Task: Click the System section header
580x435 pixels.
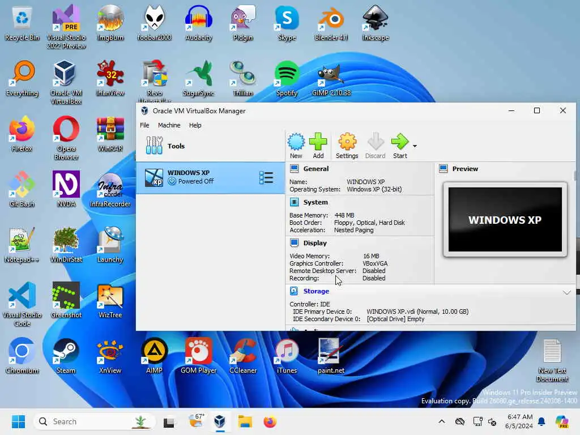Action: 315,202
